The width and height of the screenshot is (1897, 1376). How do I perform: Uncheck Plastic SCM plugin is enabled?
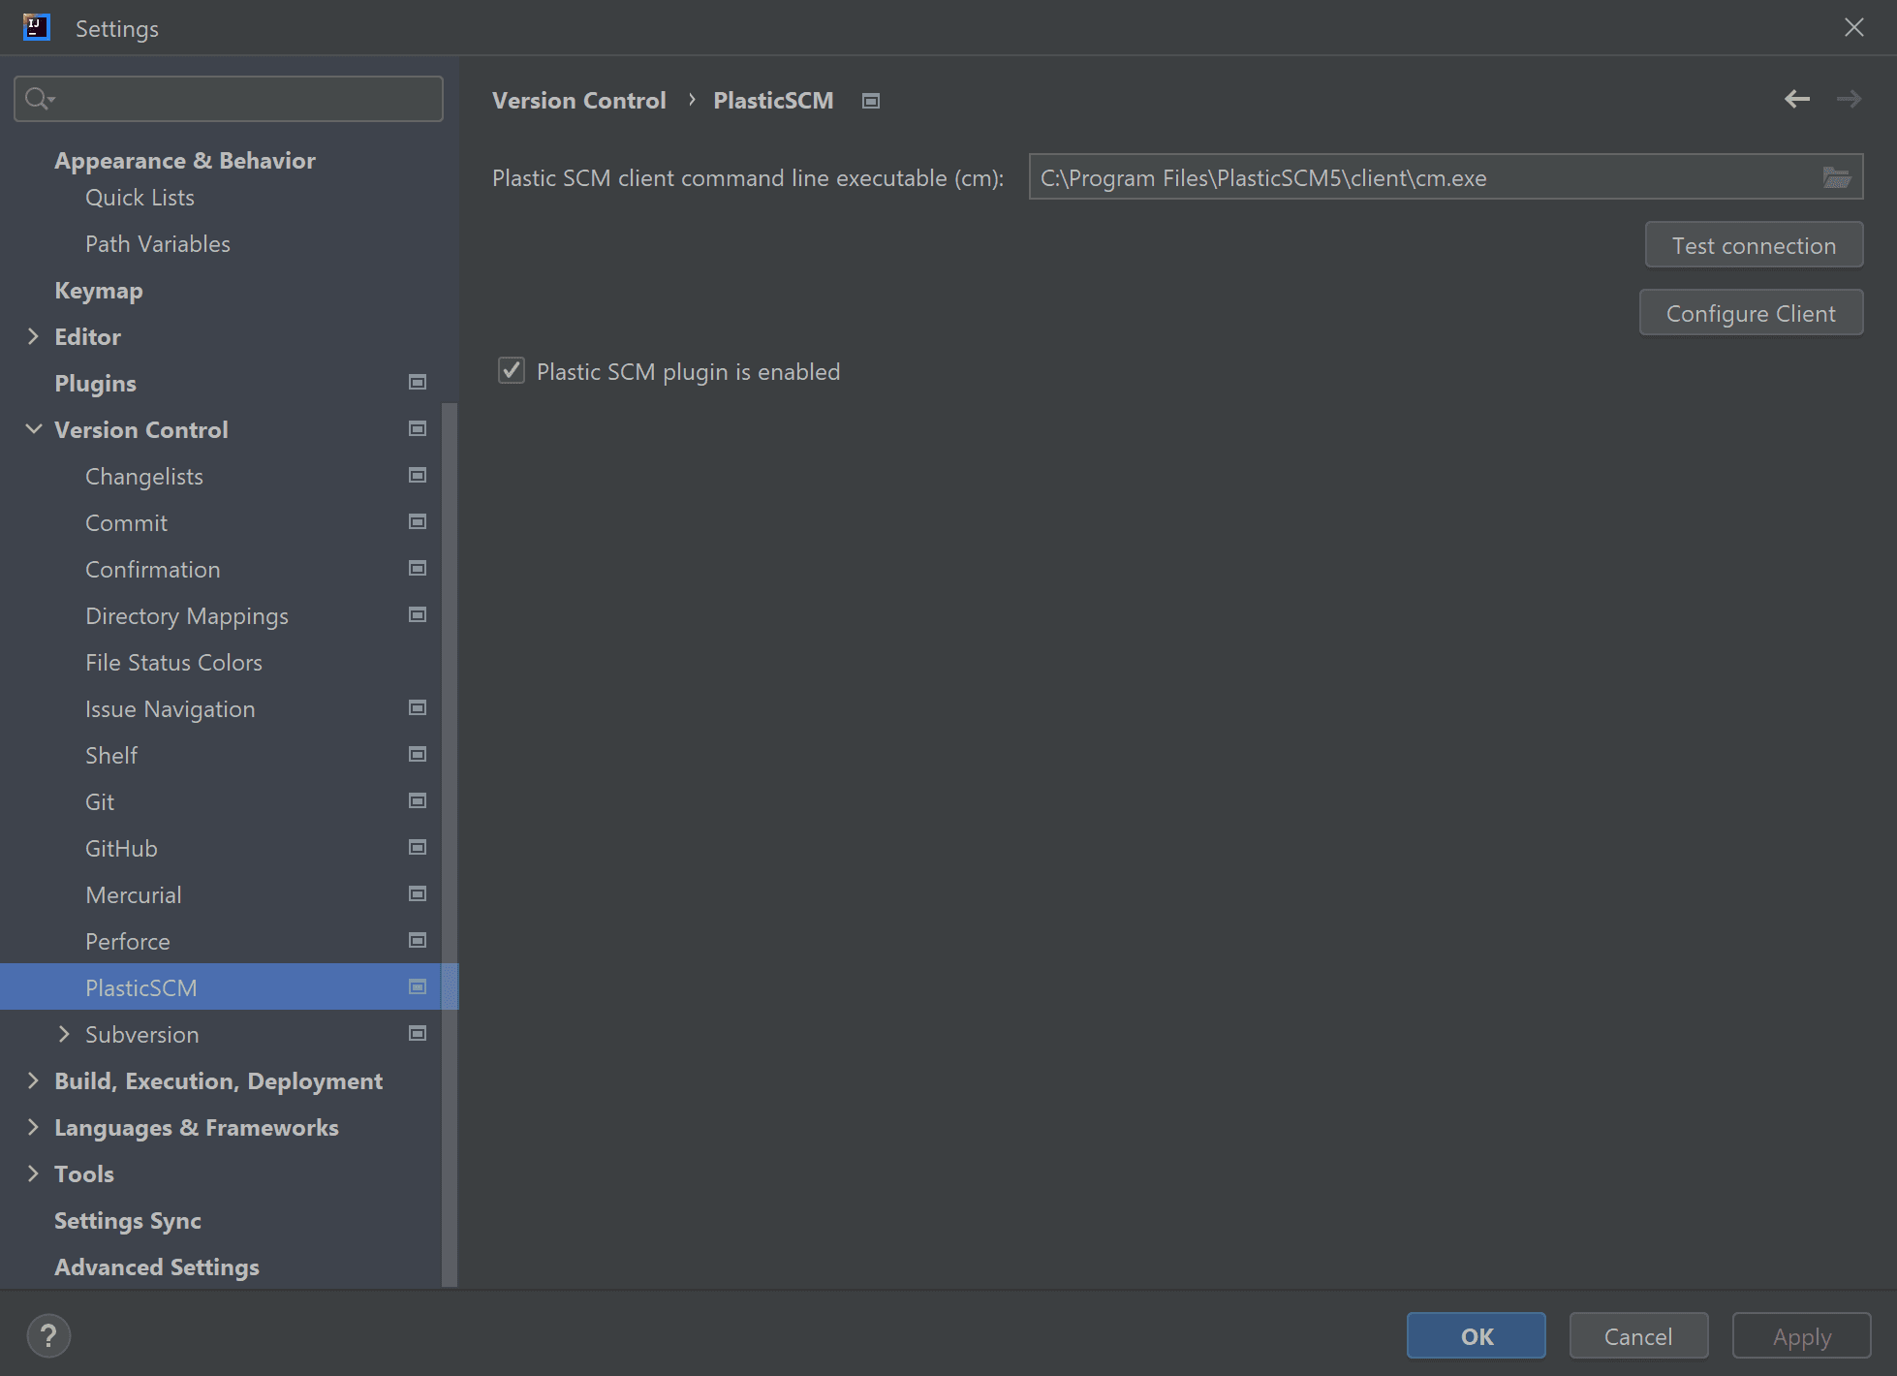pos(512,371)
